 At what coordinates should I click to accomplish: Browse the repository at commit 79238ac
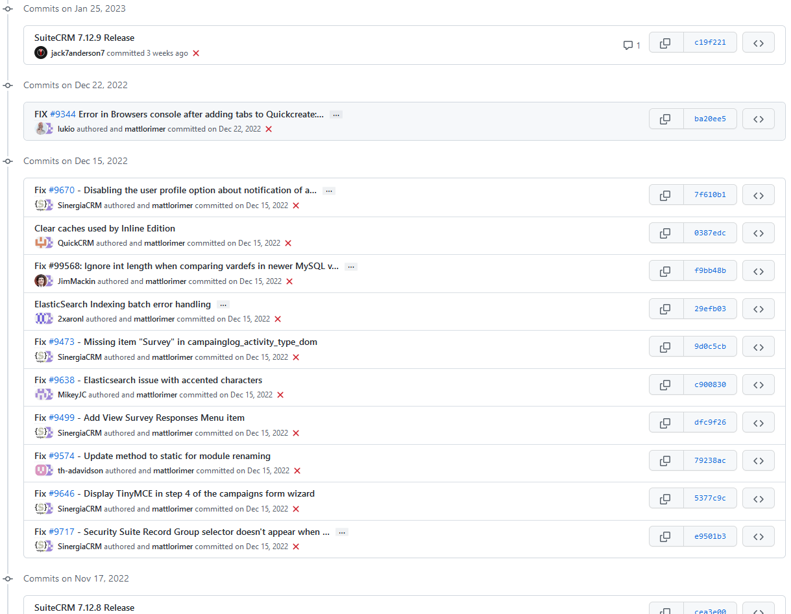coord(759,461)
